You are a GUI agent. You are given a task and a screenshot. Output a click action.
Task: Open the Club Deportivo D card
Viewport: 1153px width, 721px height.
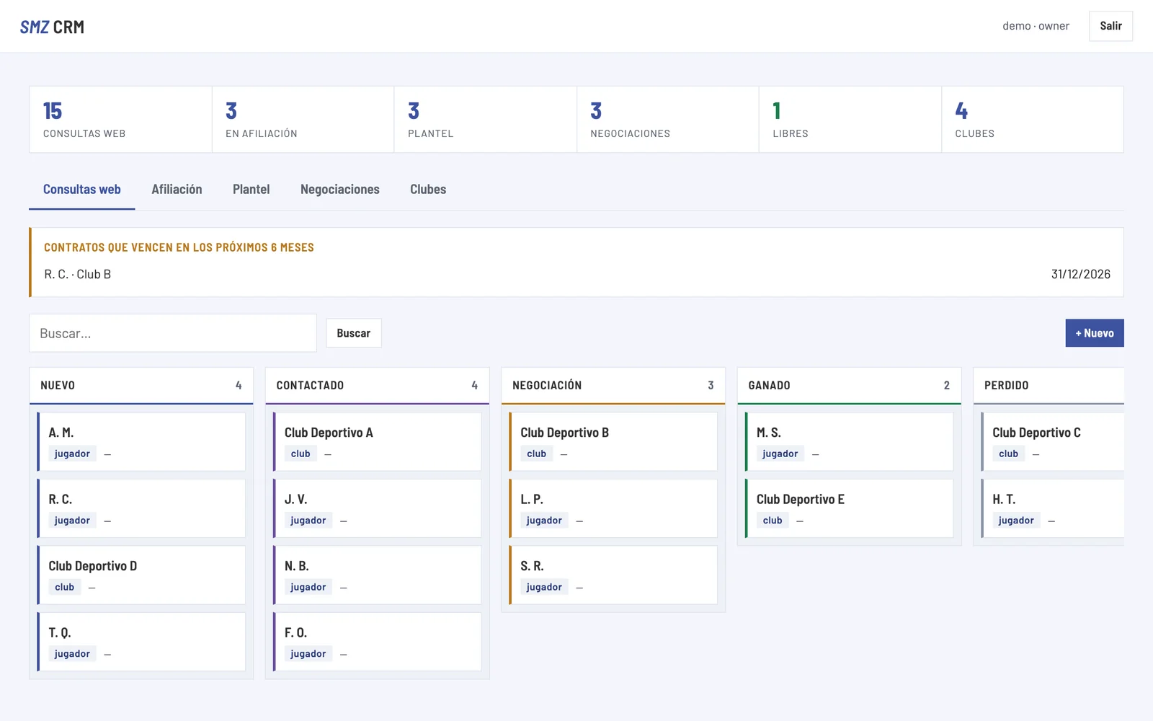click(x=141, y=575)
